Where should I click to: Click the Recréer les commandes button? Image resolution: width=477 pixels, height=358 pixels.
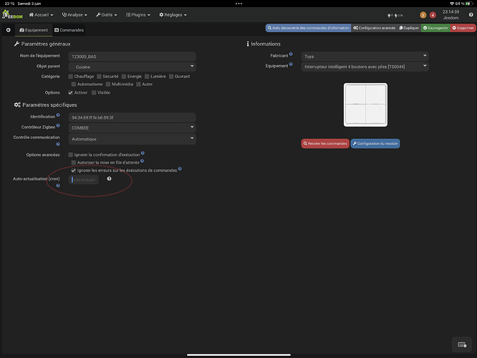[x=325, y=144]
